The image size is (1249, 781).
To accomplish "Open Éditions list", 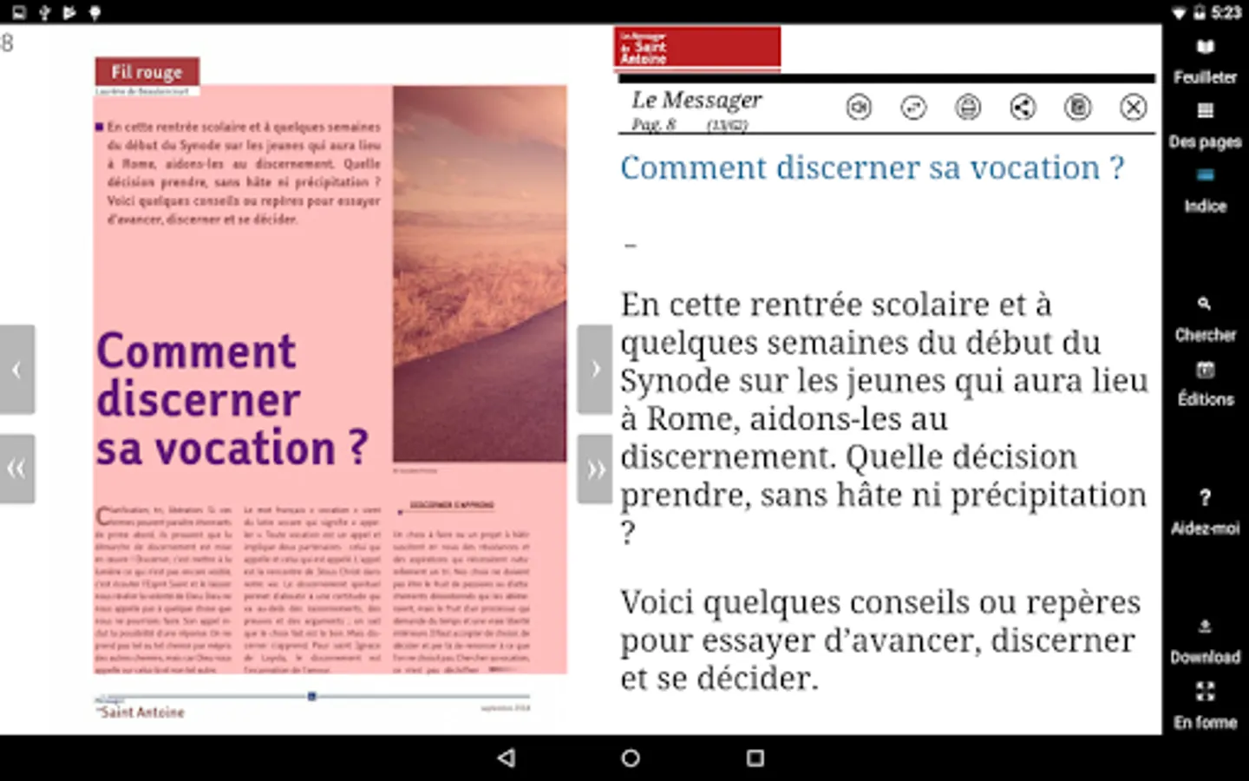I will tap(1205, 384).
